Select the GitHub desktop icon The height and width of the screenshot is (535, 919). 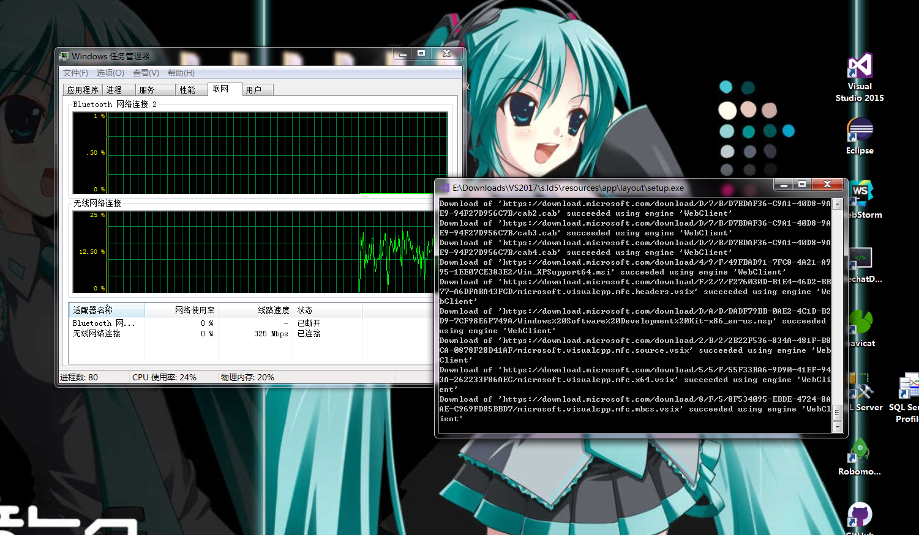click(x=860, y=518)
